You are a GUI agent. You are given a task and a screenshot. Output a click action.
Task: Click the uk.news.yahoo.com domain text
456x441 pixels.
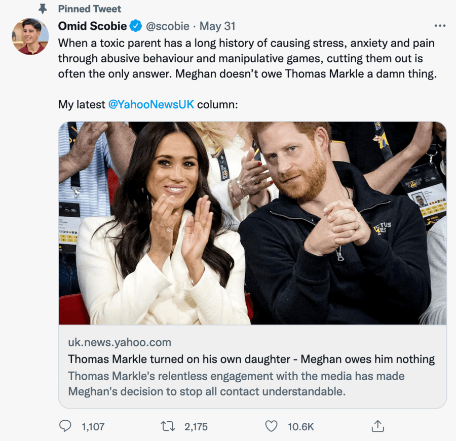[120, 342]
